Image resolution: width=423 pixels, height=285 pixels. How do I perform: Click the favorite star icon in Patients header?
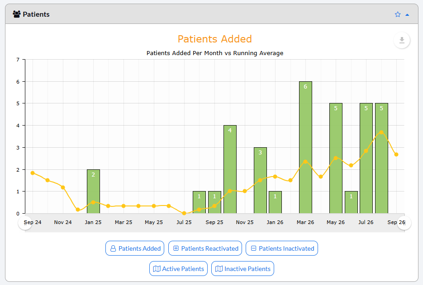point(398,14)
